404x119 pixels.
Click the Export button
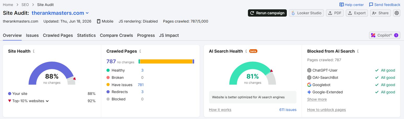click(x=357, y=13)
